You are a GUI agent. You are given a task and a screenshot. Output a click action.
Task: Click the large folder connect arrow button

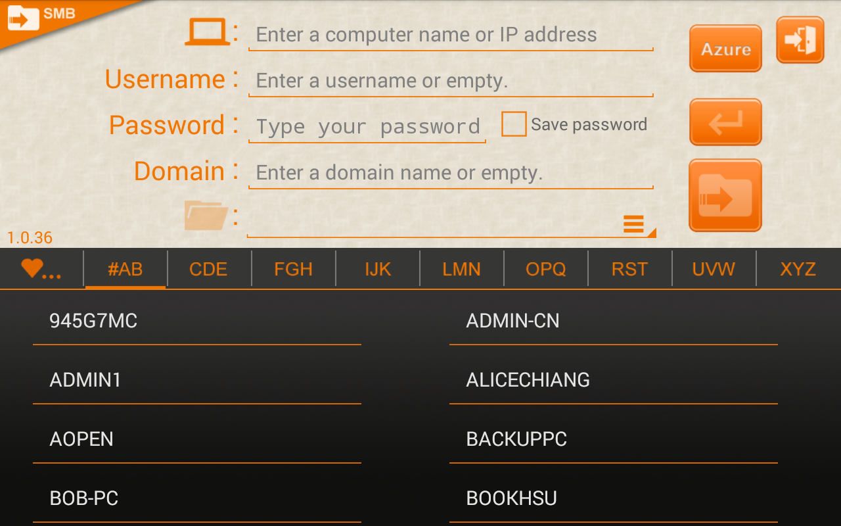point(725,195)
